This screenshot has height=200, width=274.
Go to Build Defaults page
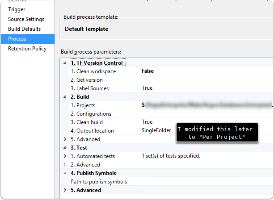(x=24, y=29)
